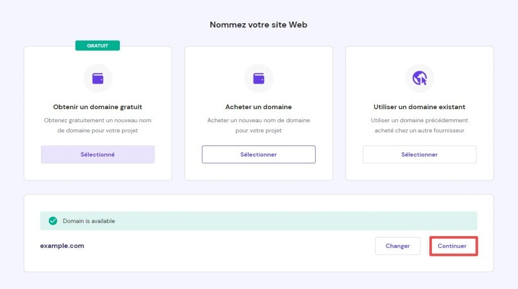Click the wallet icon above Acheter un domaine
The width and height of the screenshot is (518, 289).
258,78
